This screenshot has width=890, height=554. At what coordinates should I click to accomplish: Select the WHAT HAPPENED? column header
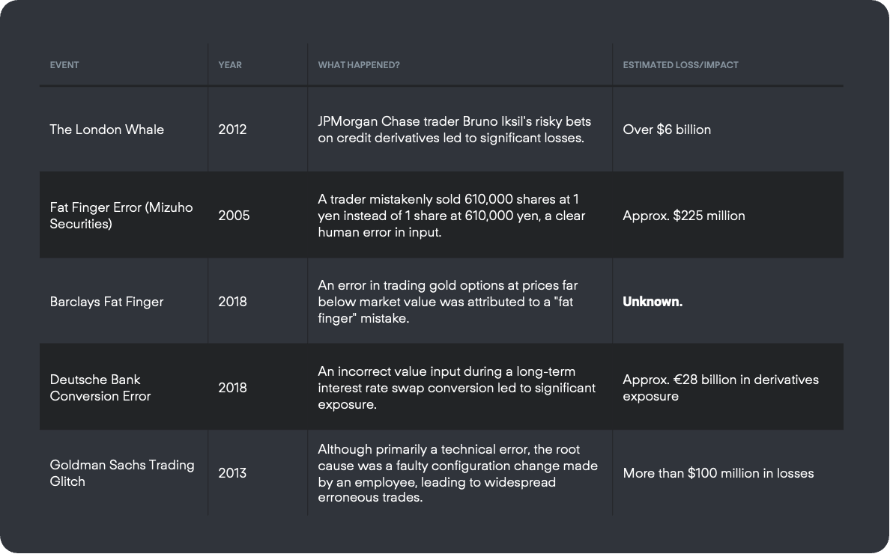[x=359, y=65]
